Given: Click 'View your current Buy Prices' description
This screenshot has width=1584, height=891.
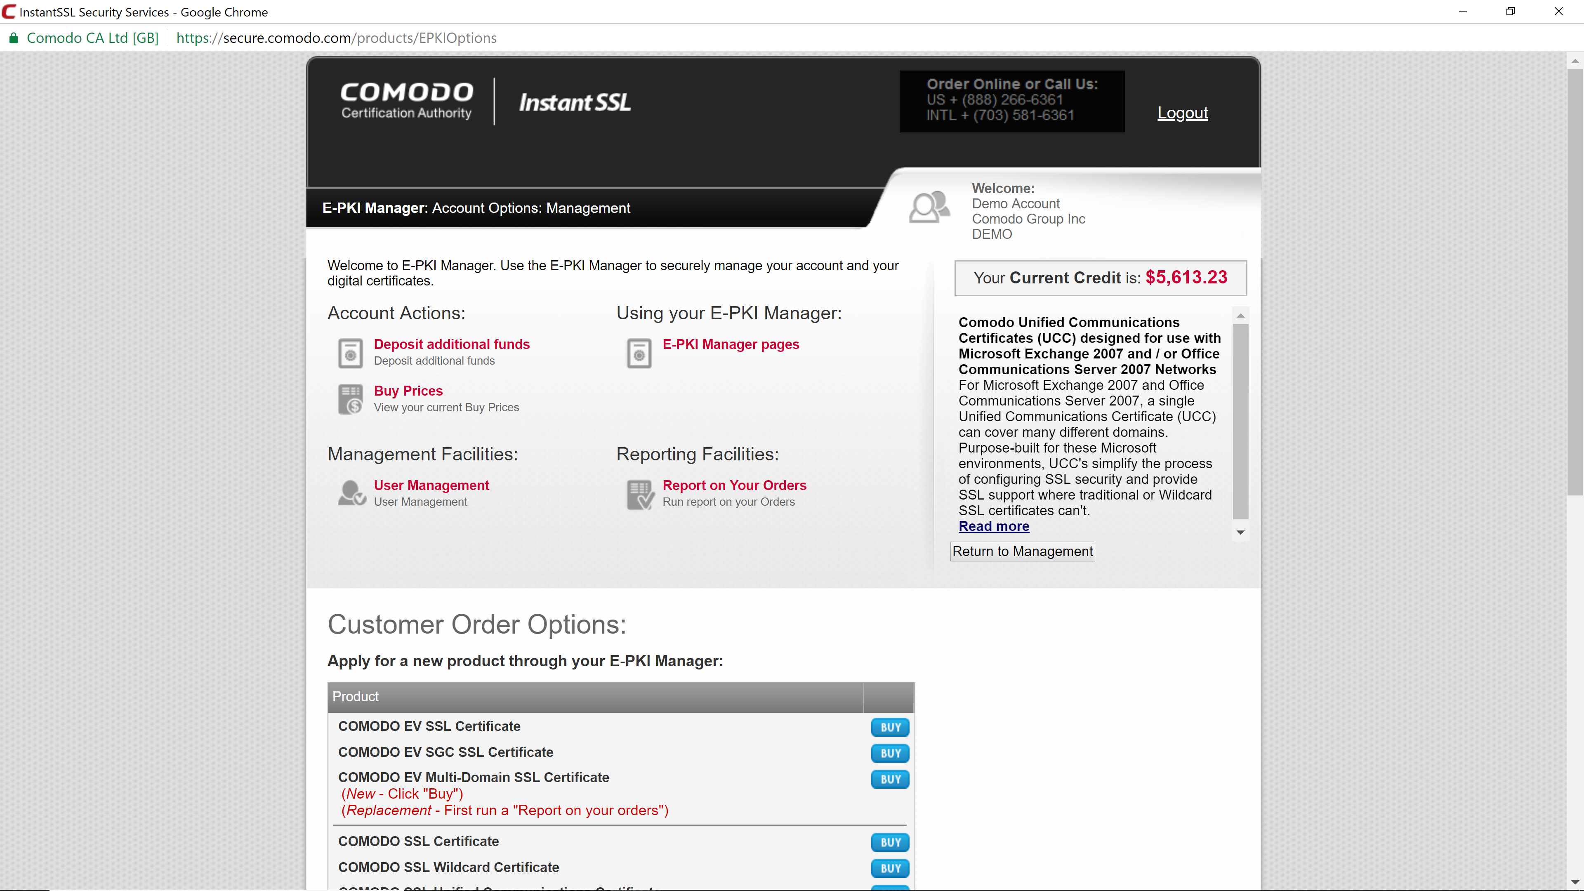Looking at the screenshot, I should tap(446, 407).
